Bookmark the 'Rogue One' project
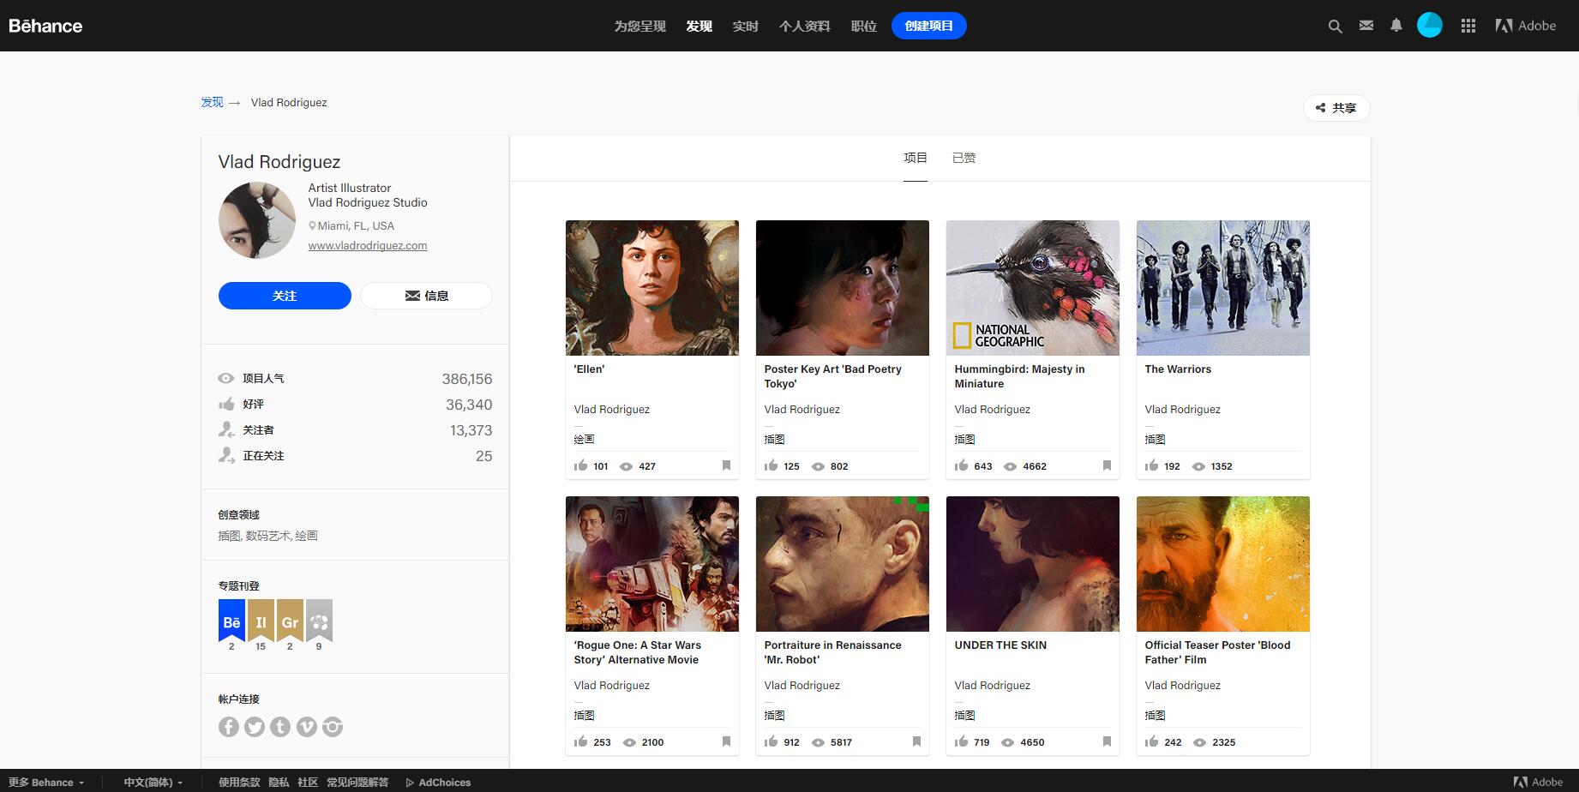The image size is (1579, 792). coord(726,741)
